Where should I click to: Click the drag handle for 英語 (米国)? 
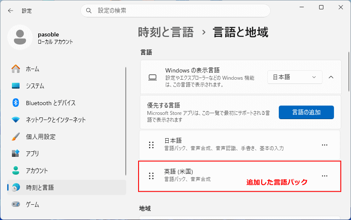151,176
